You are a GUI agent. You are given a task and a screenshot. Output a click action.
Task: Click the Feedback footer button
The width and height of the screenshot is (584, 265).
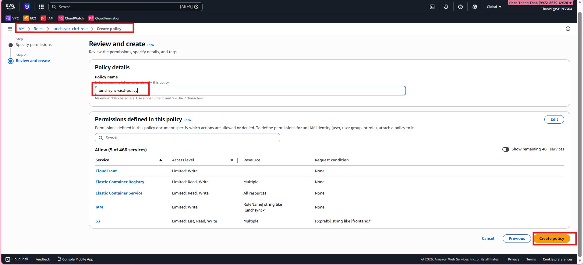(43, 259)
